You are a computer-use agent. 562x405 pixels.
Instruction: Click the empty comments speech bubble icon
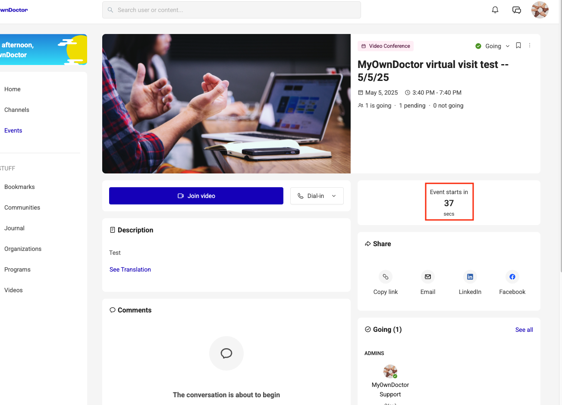pyautogui.click(x=226, y=353)
